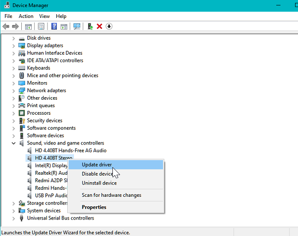298x236 pixels.
Task: Collapse Sound, video and game controllers
Action: (x=13, y=143)
